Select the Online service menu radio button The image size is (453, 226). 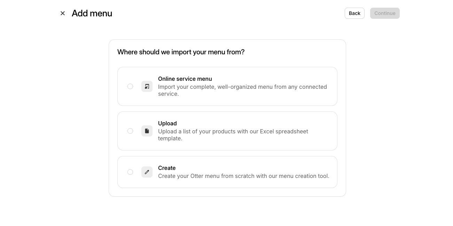[x=130, y=86]
